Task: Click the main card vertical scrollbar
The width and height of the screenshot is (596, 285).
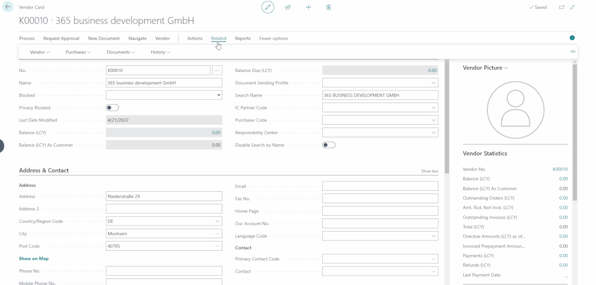Action: tap(447, 117)
